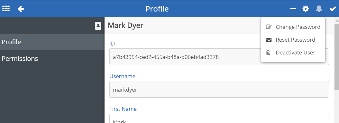Select the Profile sidebar tab

tap(52, 42)
